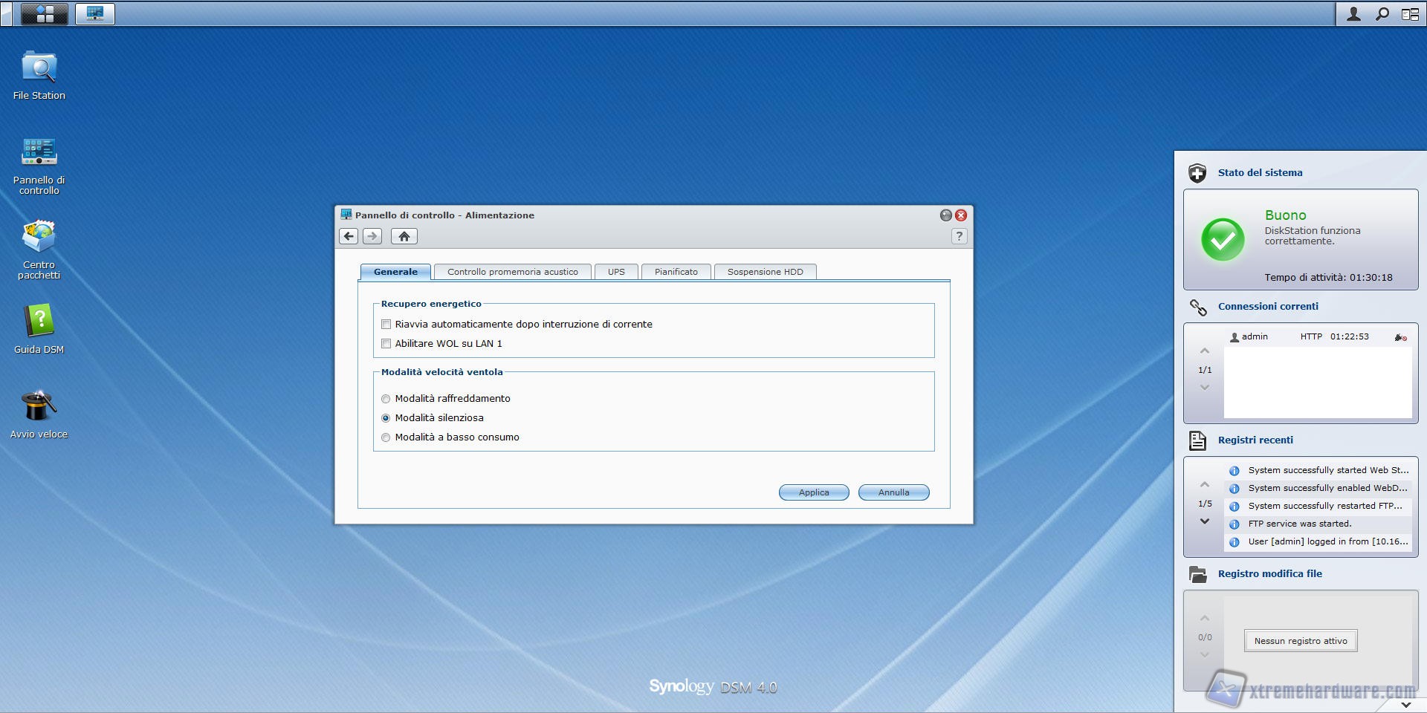
Task: Open Pannello di controllo desktop icon
Action: point(39,153)
